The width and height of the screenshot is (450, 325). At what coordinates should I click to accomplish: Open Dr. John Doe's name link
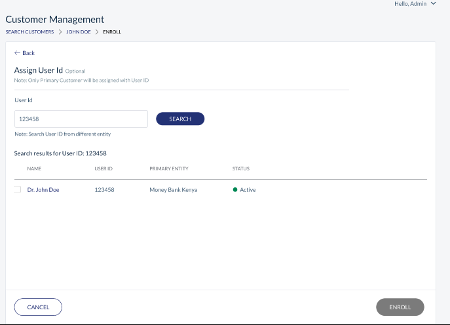(x=43, y=190)
